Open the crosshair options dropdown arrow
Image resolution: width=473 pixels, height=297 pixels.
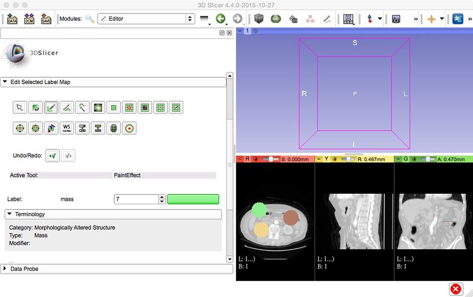pos(442,18)
